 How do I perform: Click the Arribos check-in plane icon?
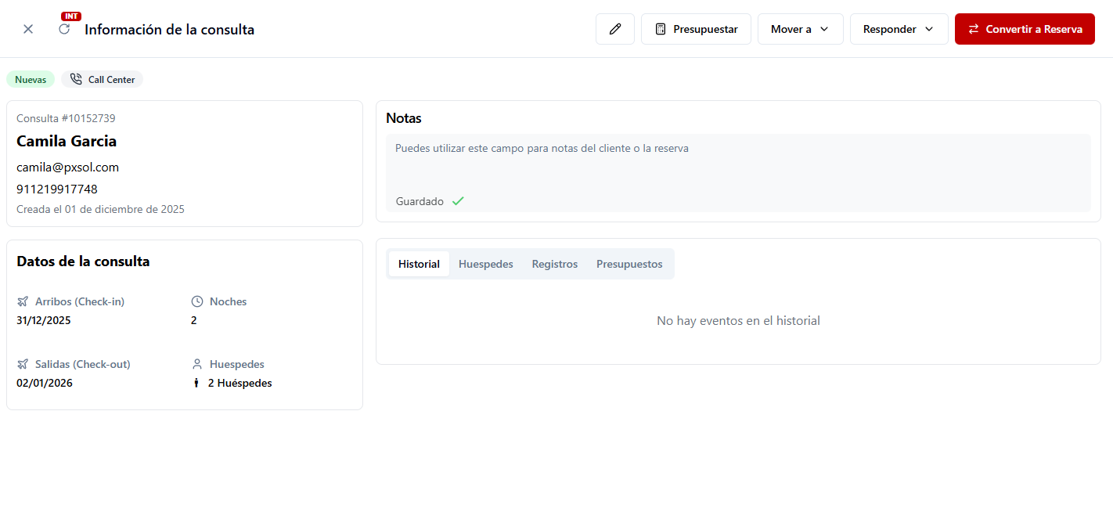tap(23, 301)
